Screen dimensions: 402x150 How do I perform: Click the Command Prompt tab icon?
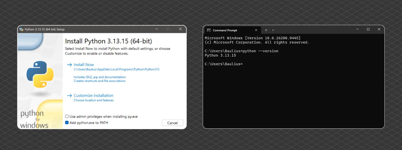coord(209,30)
